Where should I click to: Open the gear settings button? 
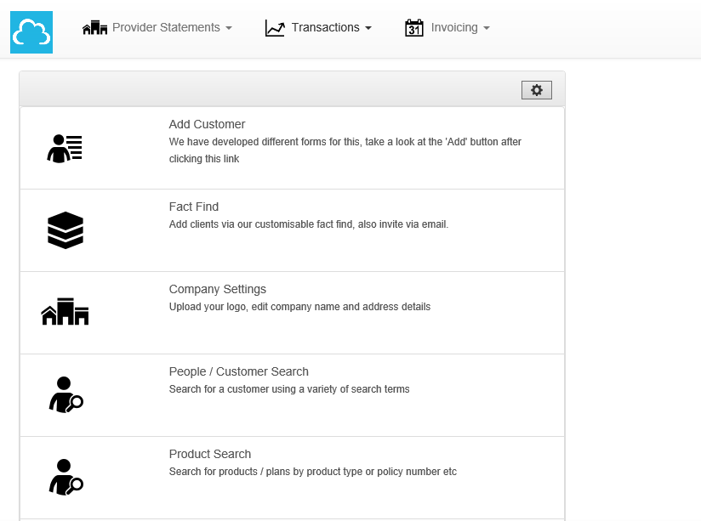537,90
